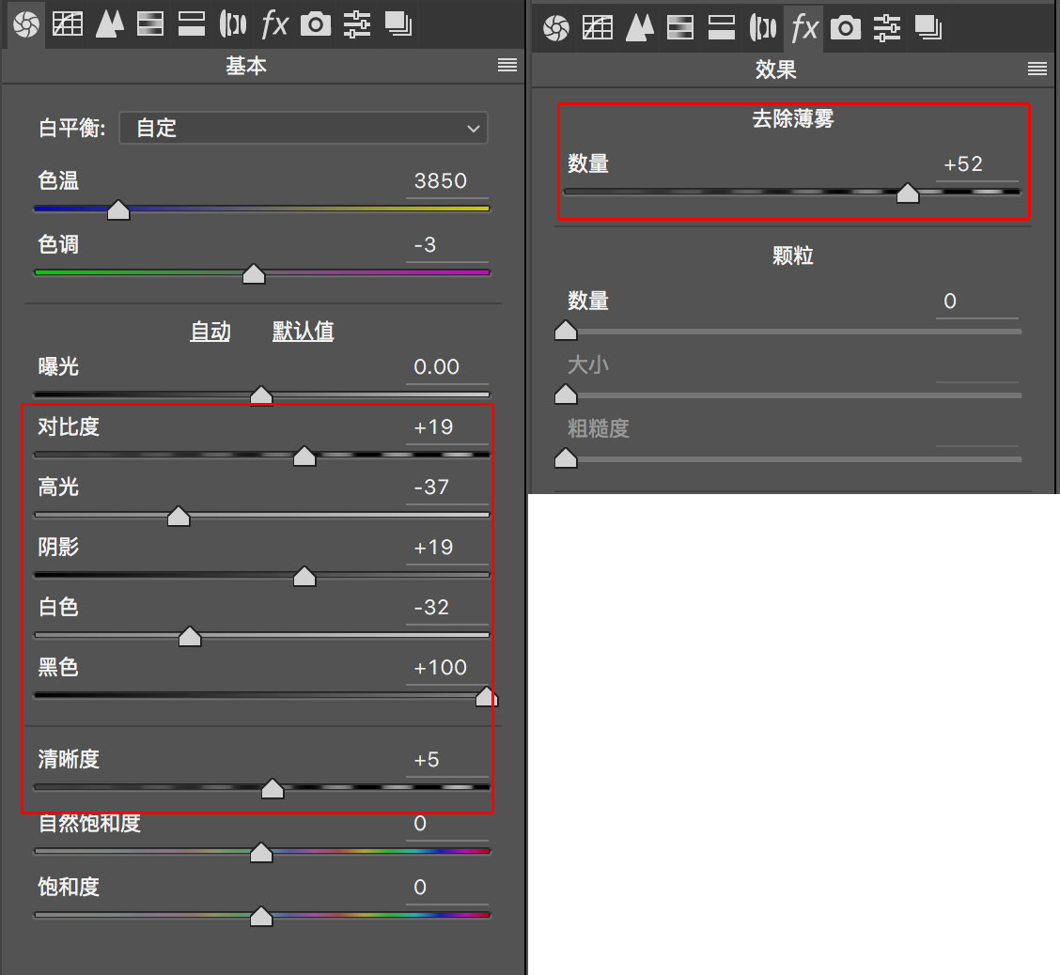
Task: Click the 白色 value field -32
Action: click(x=447, y=608)
